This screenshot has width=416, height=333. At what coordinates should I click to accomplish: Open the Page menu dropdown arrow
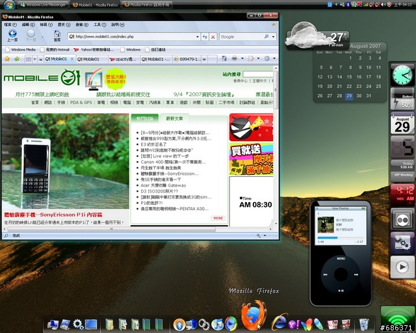[x=258, y=59]
